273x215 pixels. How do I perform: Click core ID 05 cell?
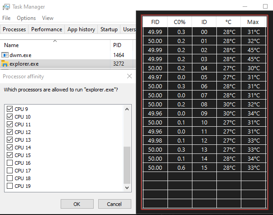tap(204, 77)
